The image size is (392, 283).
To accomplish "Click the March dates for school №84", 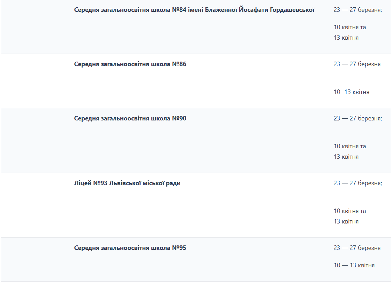I will point(357,10).
